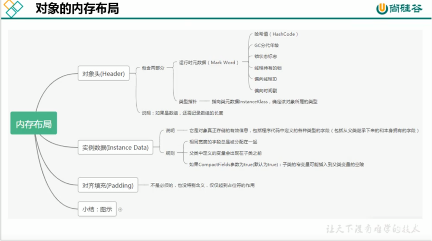Click the slide title 对象的内存布局
Viewport: 432px width, 241px height.
pos(77,8)
